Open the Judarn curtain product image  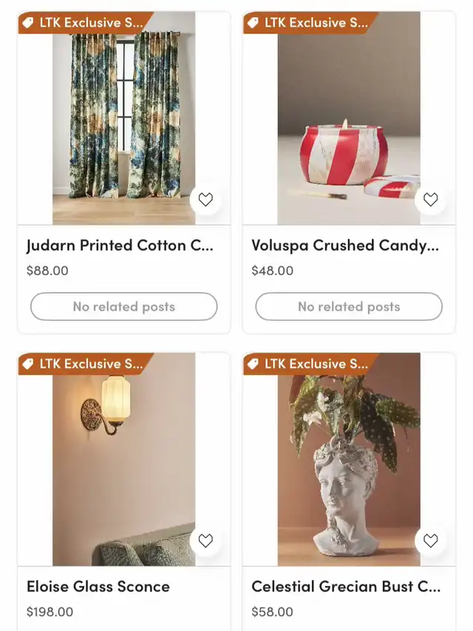pyautogui.click(x=124, y=118)
